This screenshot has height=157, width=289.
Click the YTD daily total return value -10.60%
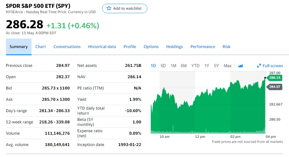coord(133,111)
